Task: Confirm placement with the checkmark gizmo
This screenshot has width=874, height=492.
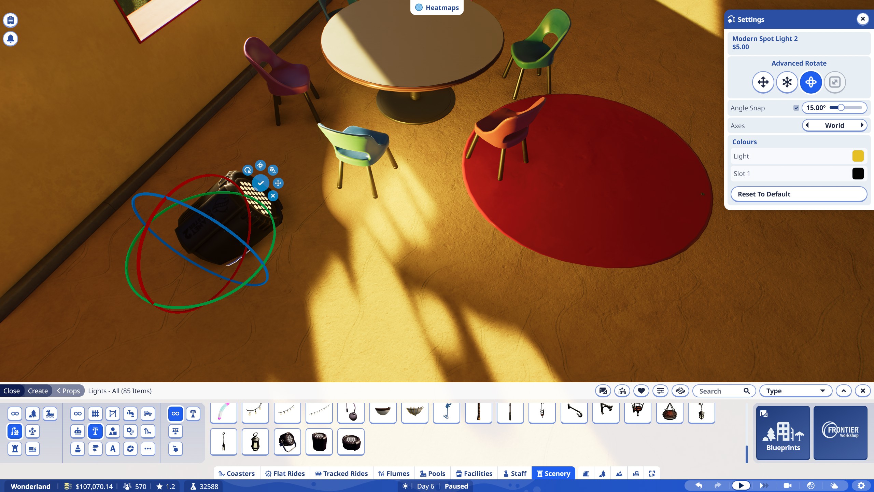Action: (x=260, y=183)
